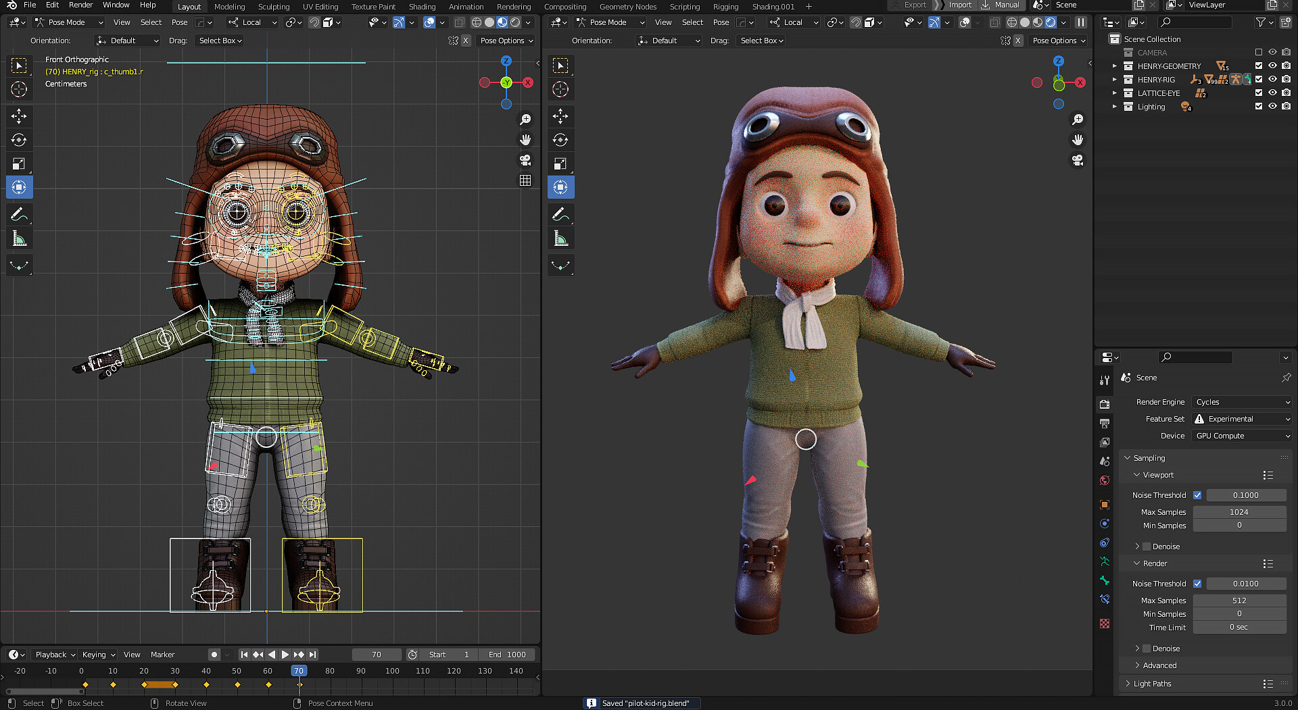Uncheck the render Noise Threshold checkbox
Viewport: 1298px width, 710px height.
pyautogui.click(x=1197, y=583)
